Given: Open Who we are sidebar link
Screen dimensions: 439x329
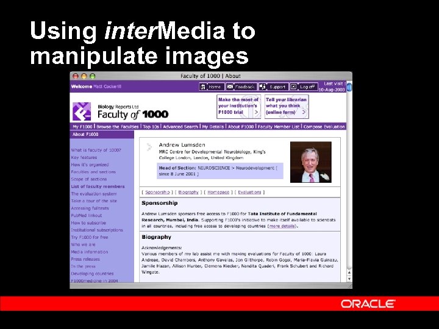Looking at the screenshot, I should point(83,244).
